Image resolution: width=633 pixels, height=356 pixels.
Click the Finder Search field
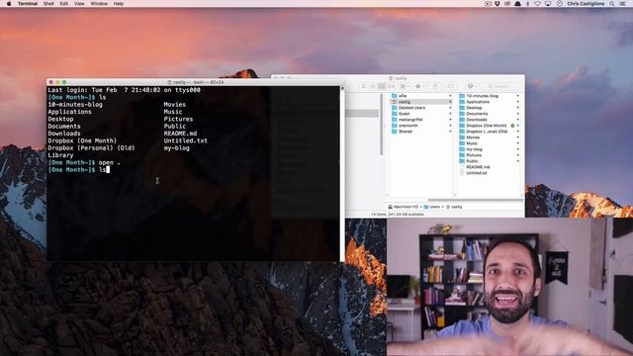click(x=502, y=86)
